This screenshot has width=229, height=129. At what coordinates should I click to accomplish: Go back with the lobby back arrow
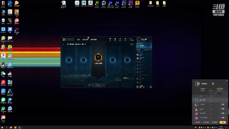pos(63,44)
